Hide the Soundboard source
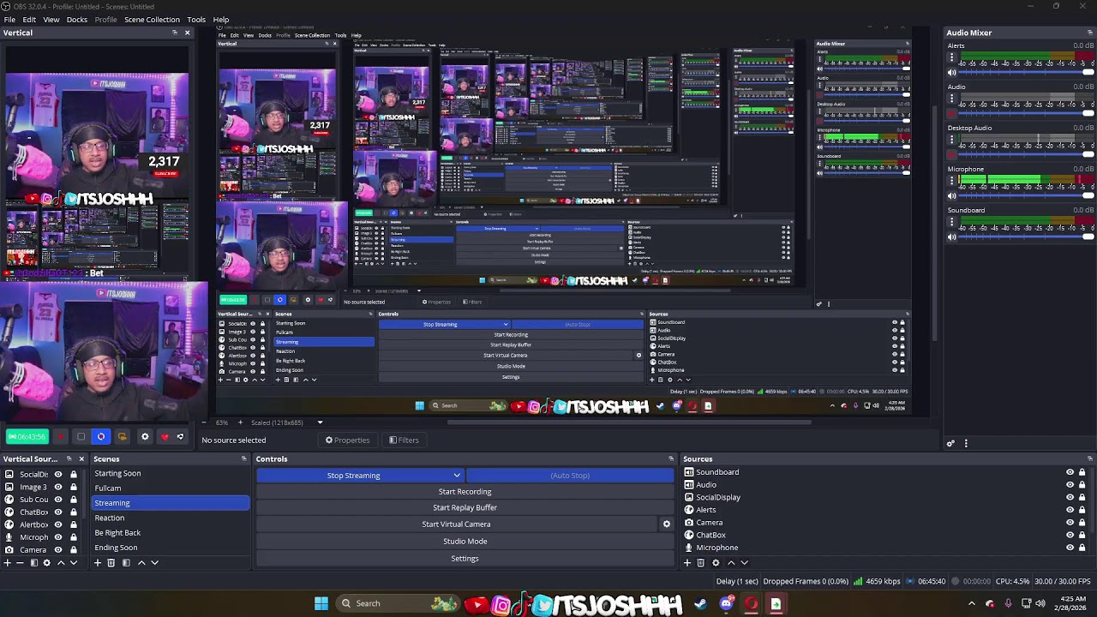Viewport: 1097px width, 617px height. [x=1070, y=472]
